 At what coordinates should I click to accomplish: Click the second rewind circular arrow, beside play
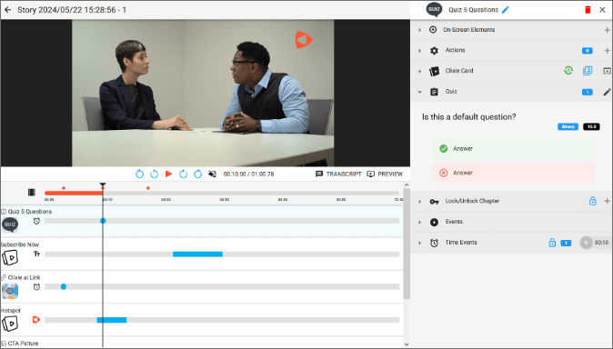154,174
